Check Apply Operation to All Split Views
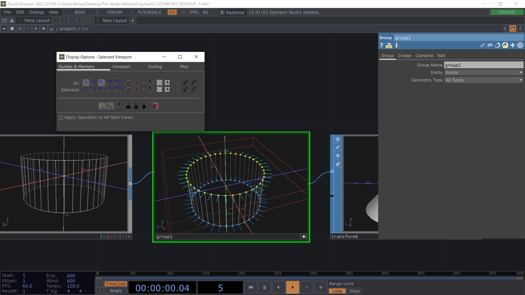Viewport: 525px width, 295px height. (x=61, y=117)
